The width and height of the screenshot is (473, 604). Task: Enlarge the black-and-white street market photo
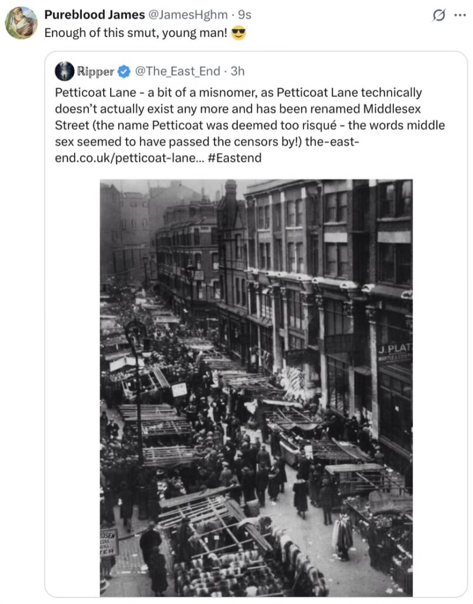[x=256, y=388]
